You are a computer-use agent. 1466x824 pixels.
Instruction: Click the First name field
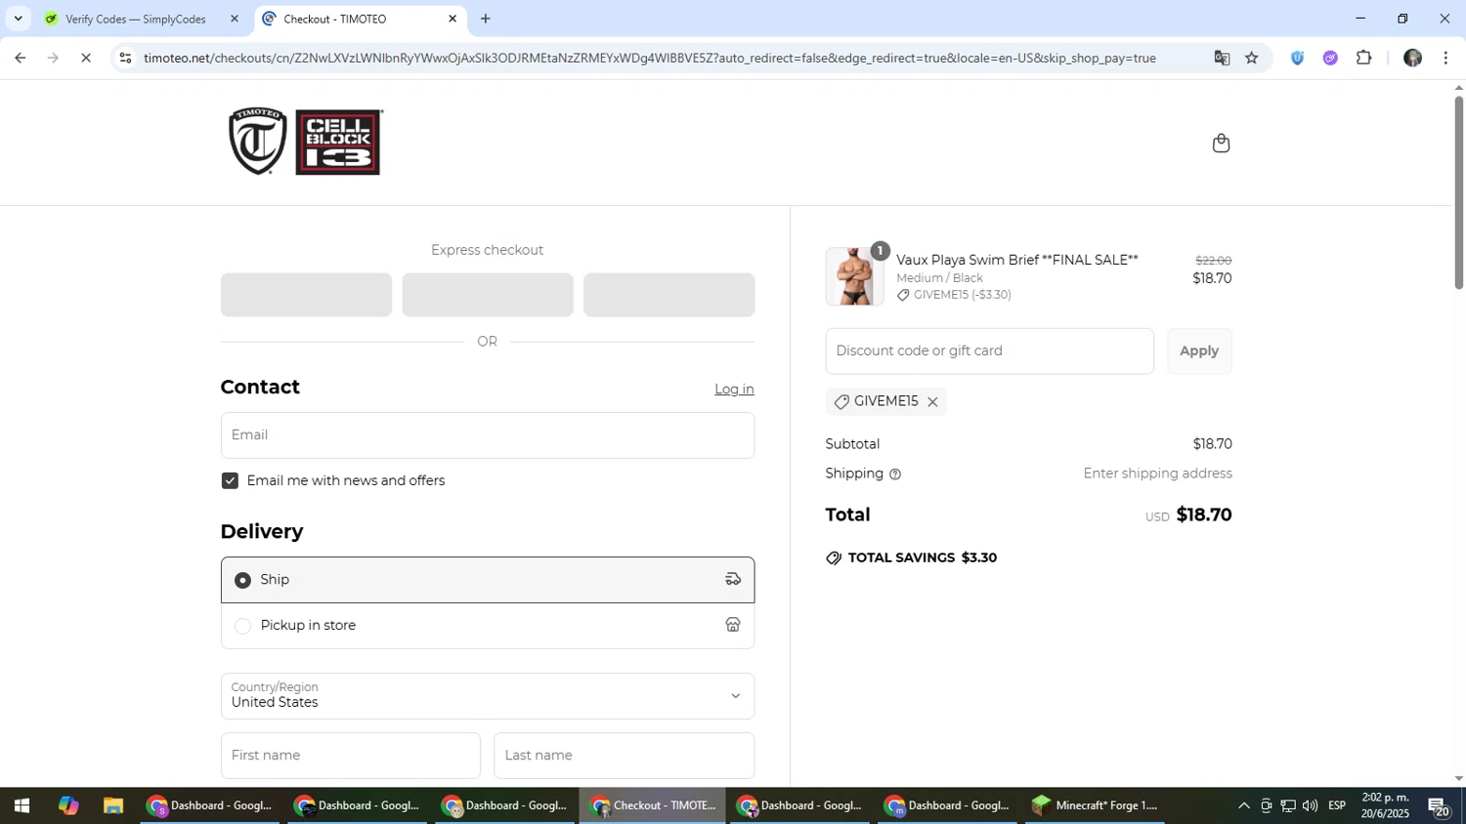[x=351, y=756]
